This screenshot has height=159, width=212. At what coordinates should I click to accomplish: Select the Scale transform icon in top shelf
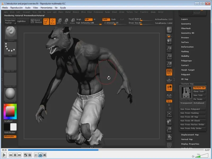65,21
